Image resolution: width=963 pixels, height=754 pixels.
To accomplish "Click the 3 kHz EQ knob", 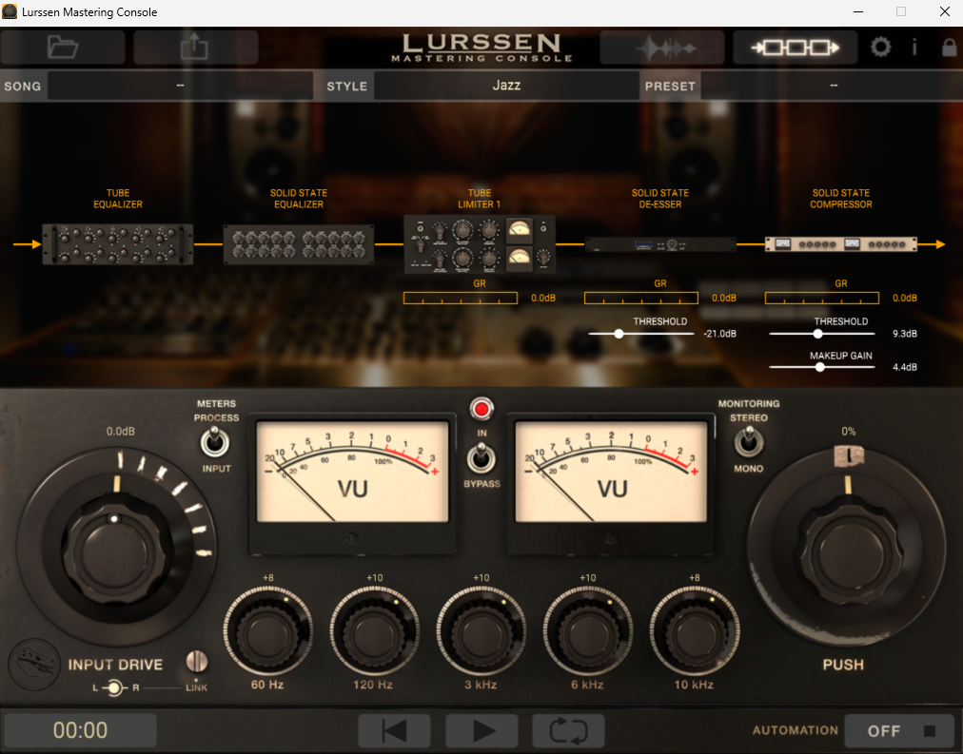I will 481,632.
